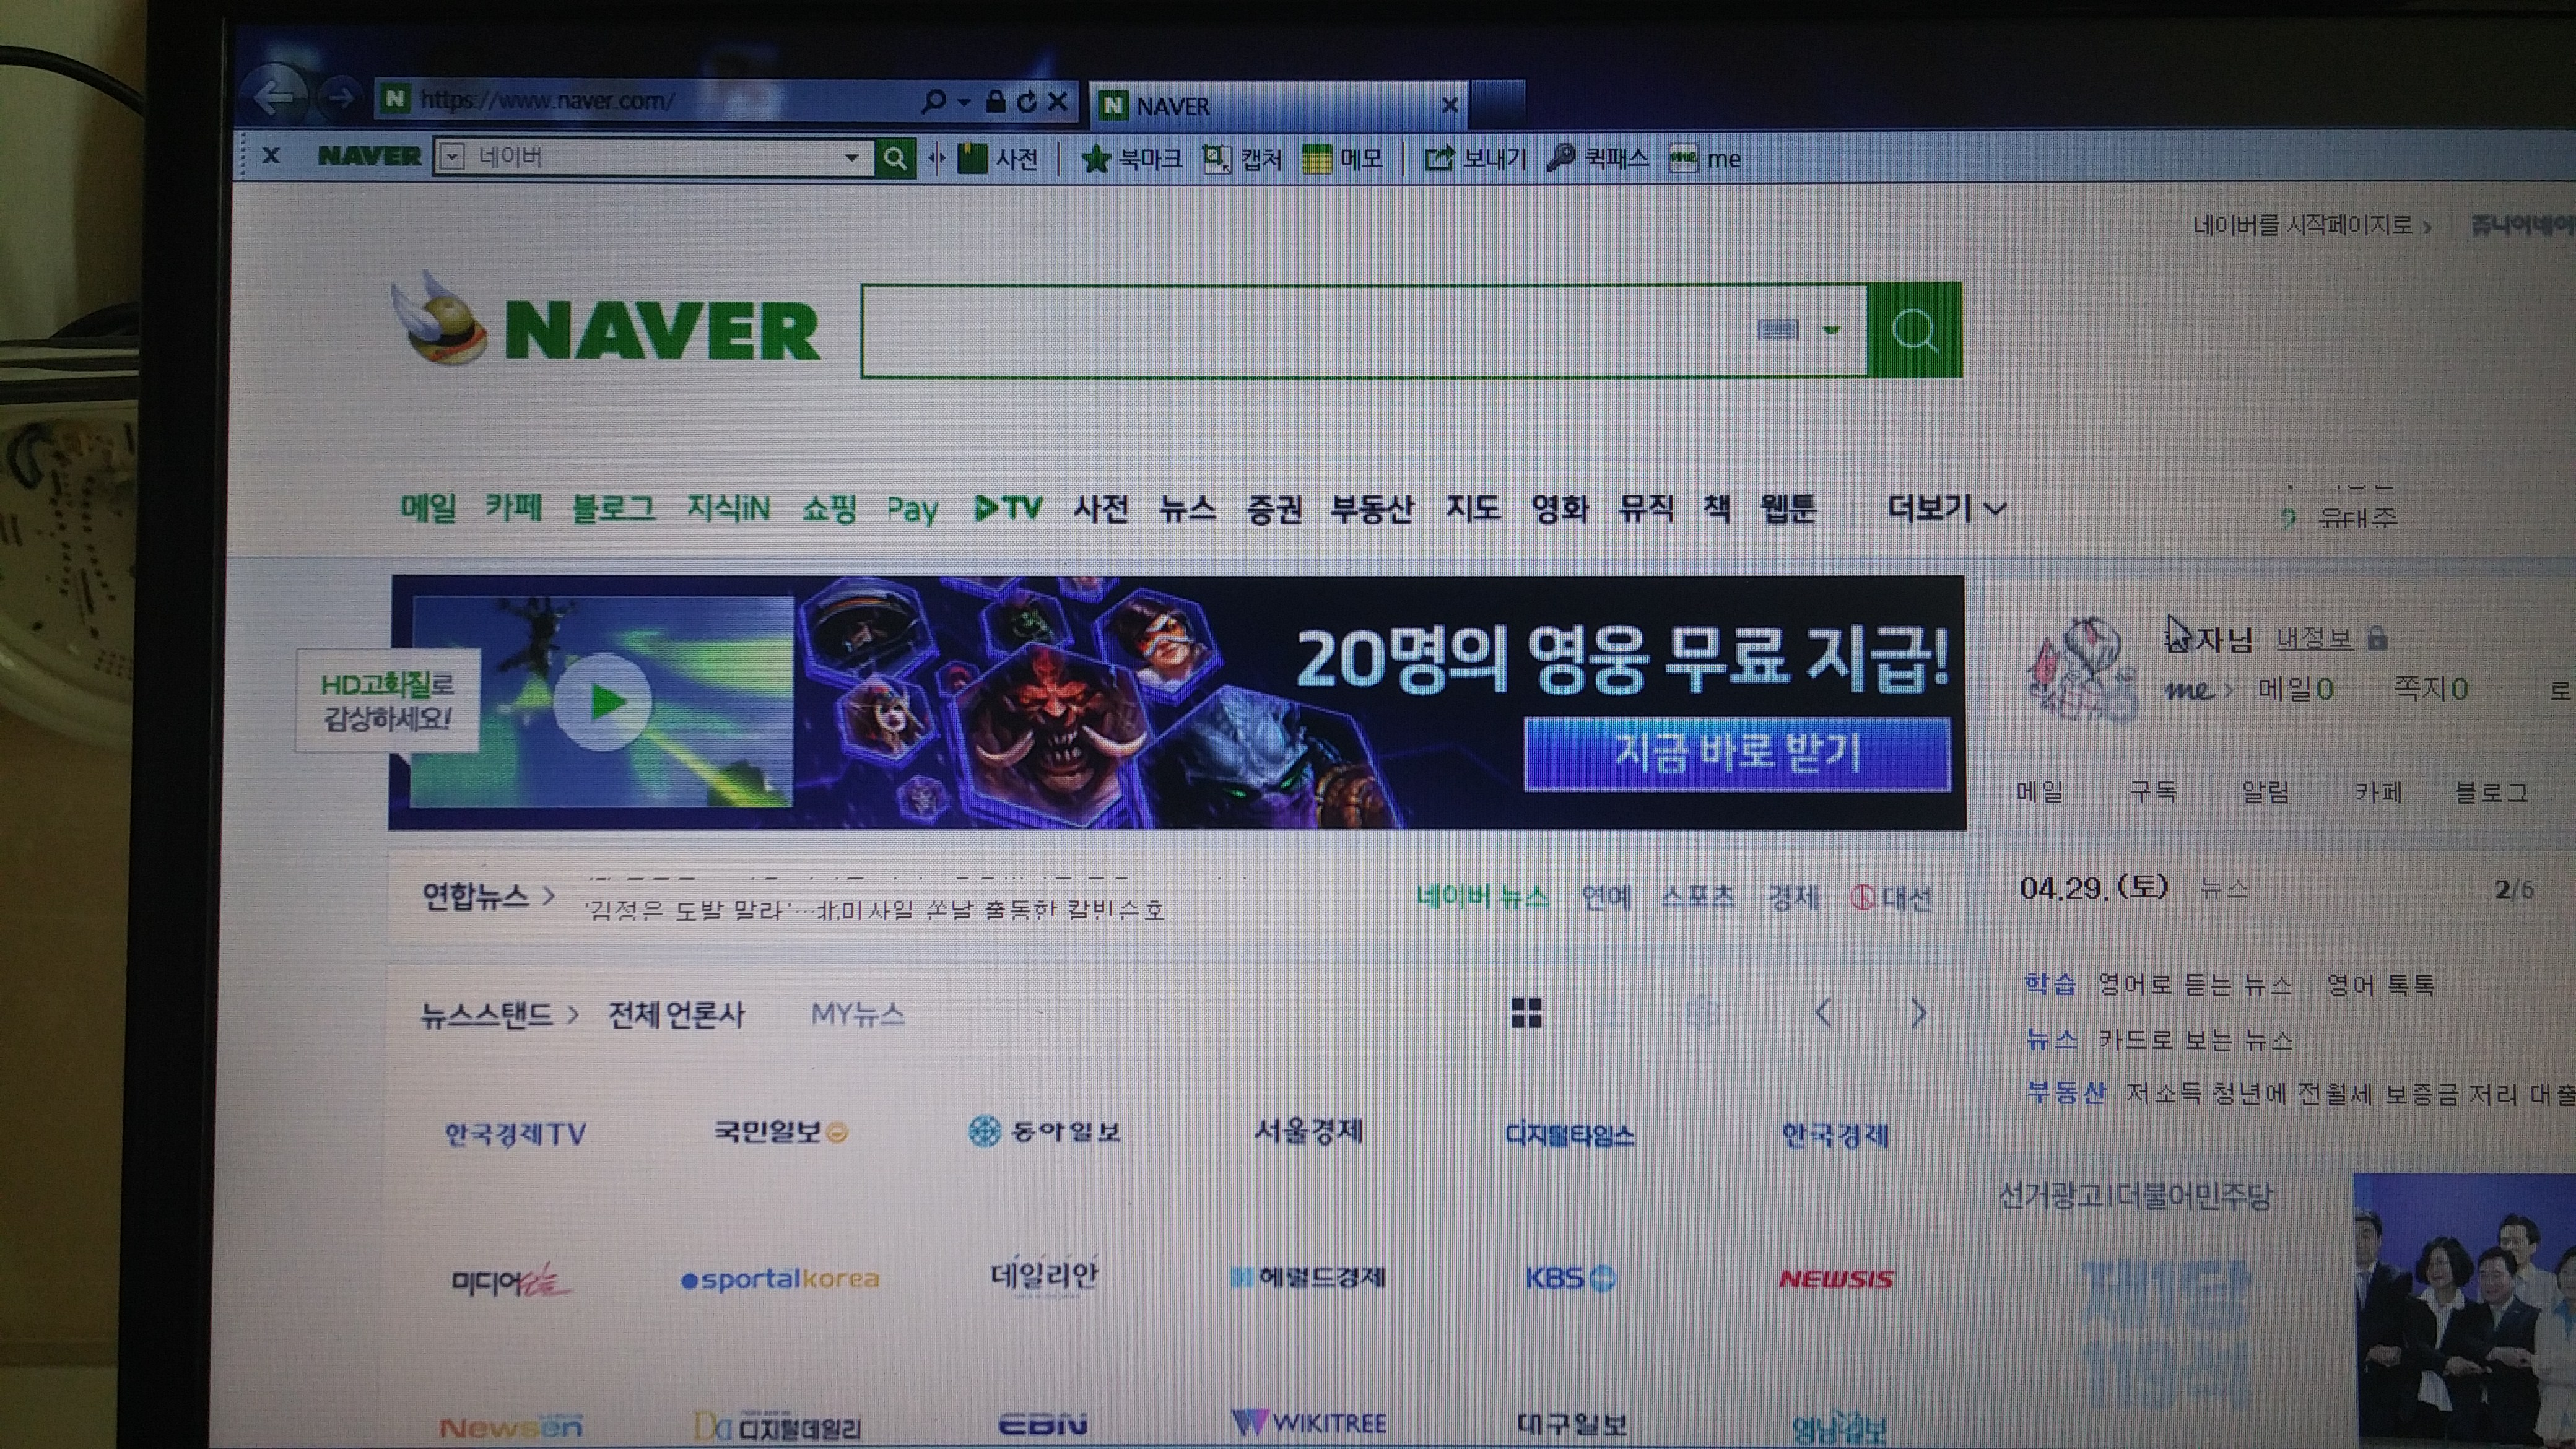
Task: Open the 대선 election link
Action: point(1891,898)
